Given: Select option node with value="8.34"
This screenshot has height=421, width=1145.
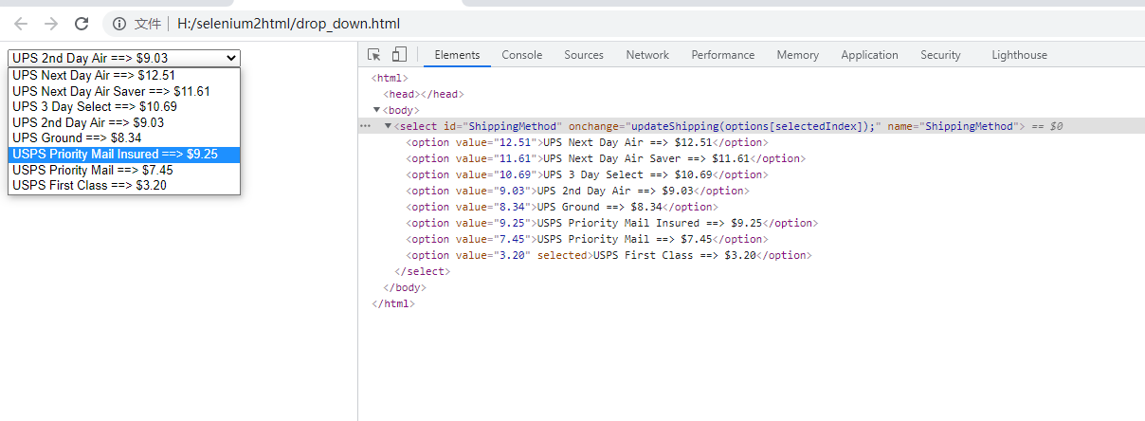Looking at the screenshot, I should [x=561, y=207].
